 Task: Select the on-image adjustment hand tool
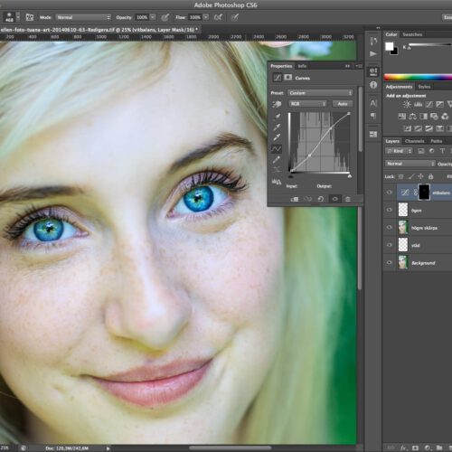[277, 104]
